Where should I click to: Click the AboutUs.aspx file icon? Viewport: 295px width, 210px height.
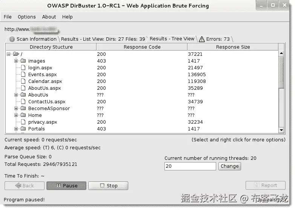23,88
